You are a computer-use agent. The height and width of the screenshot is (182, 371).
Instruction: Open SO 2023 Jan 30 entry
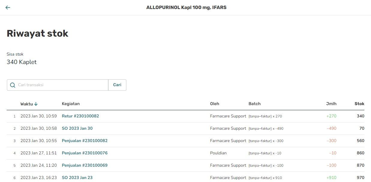(x=77, y=128)
